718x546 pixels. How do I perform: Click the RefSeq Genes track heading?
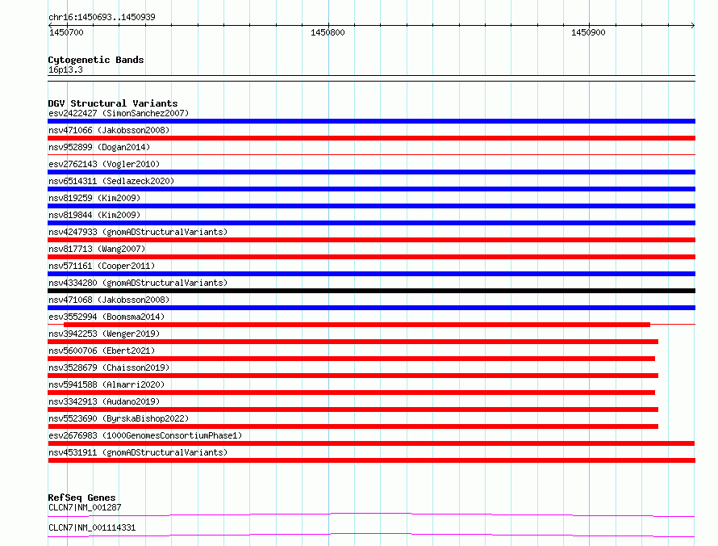81,498
